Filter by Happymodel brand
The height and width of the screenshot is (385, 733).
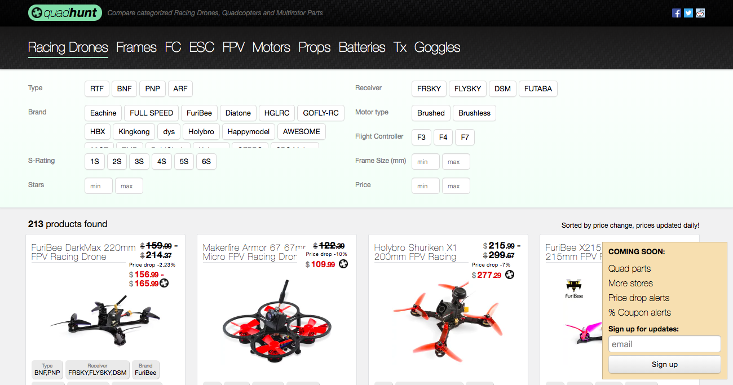pos(249,131)
